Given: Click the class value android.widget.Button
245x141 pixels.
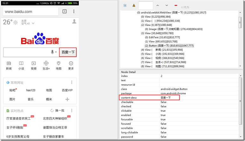Looking at the screenshot, I should pyautogui.click(x=174, y=89).
